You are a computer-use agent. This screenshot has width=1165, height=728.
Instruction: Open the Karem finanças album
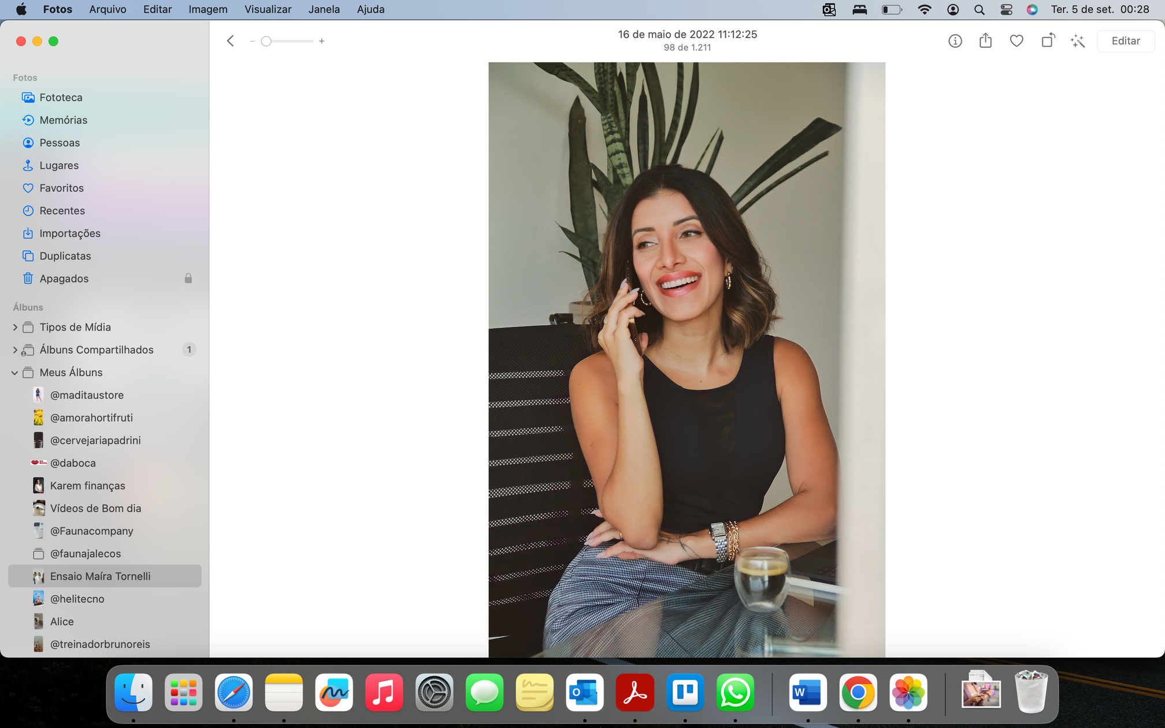[x=105, y=485]
